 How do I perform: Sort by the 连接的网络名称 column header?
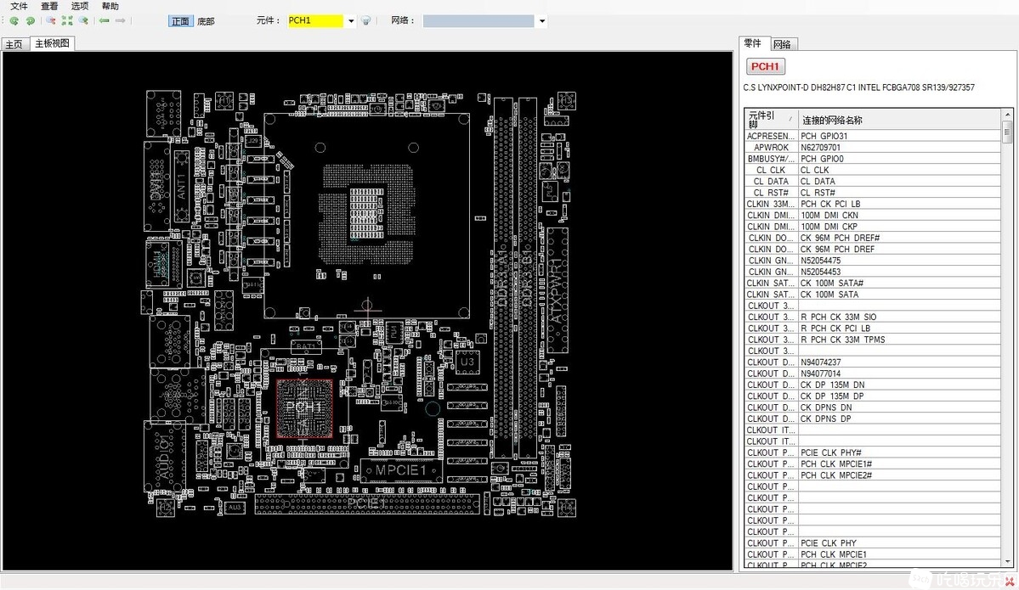(899, 120)
